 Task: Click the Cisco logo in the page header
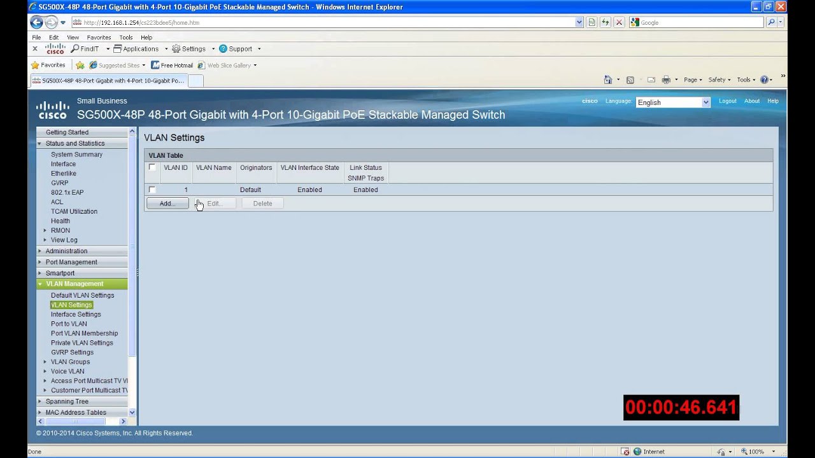(52, 109)
